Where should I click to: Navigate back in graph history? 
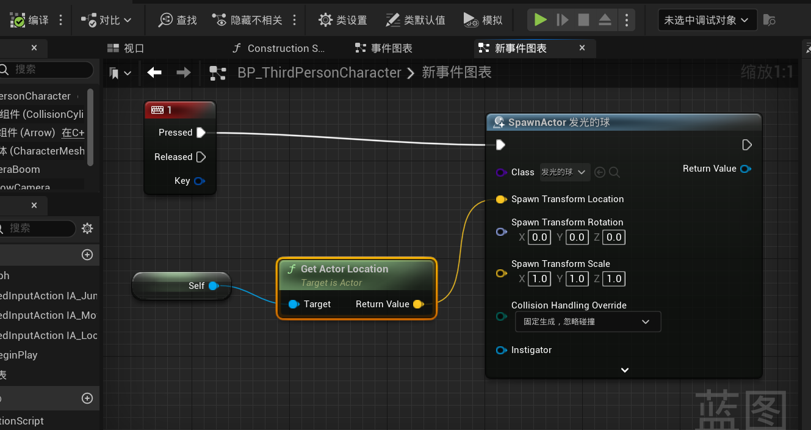(x=154, y=73)
